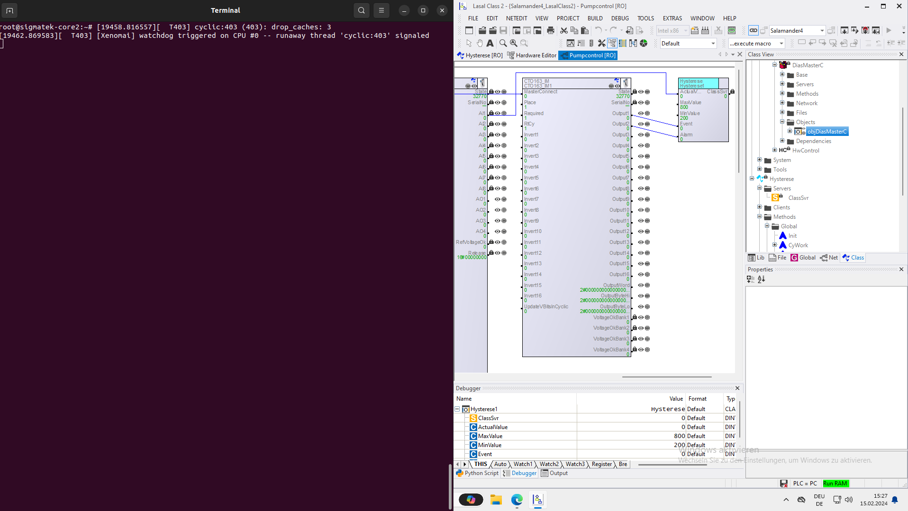This screenshot has height=511, width=908.
Task: Open the DEBUG menu
Action: click(619, 18)
